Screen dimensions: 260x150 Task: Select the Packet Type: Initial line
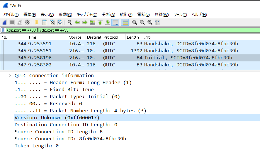(x=67, y=97)
